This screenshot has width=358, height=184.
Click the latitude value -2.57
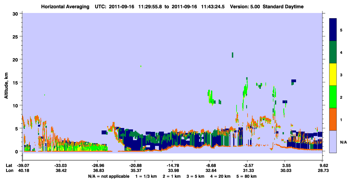[247, 166]
